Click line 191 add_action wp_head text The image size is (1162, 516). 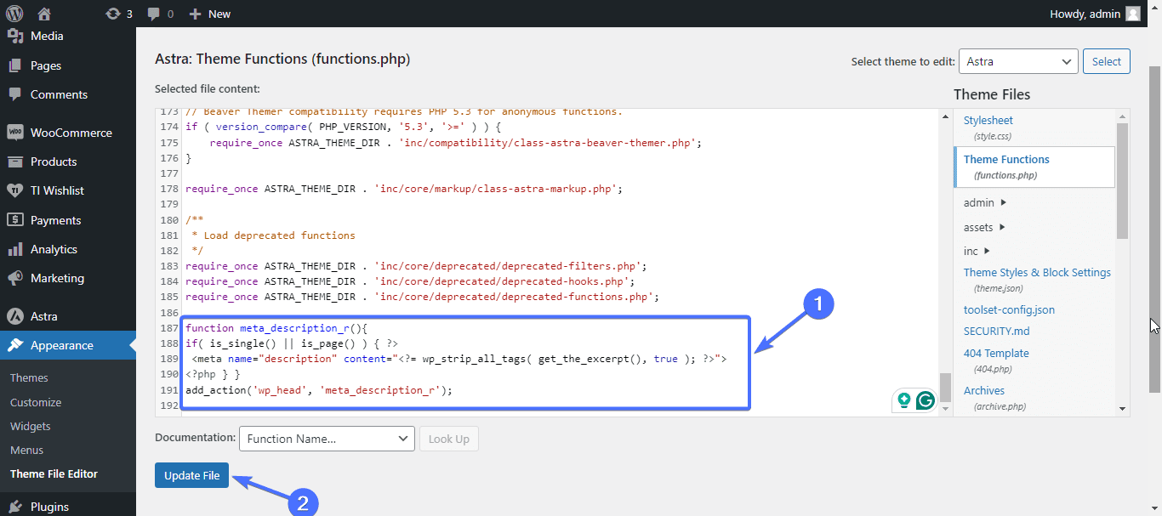[x=319, y=390]
